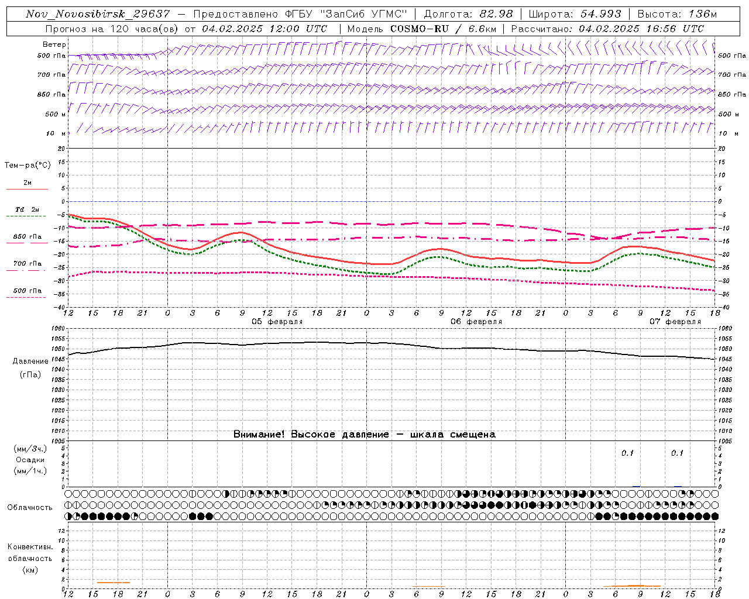749x599 pixels.
Task: Click the 07 февраля date label
Action: [675, 322]
